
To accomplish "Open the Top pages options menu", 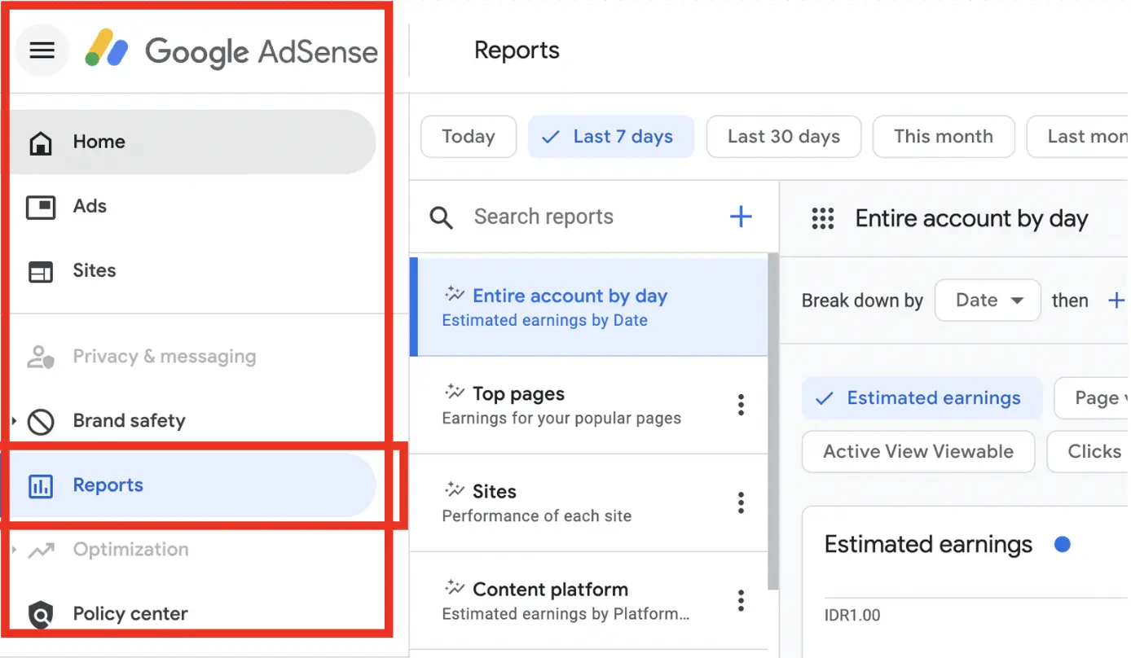I will click(x=741, y=405).
